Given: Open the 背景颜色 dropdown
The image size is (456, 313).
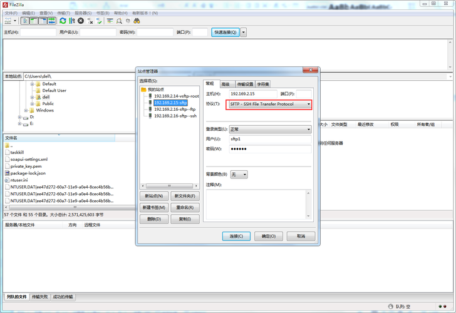Looking at the screenshot, I should (239, 175).
